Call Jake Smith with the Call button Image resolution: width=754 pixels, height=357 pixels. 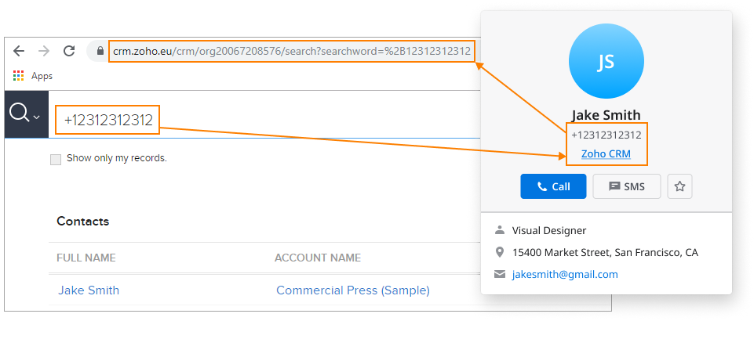pyautogui.click(x=553, y=186)
